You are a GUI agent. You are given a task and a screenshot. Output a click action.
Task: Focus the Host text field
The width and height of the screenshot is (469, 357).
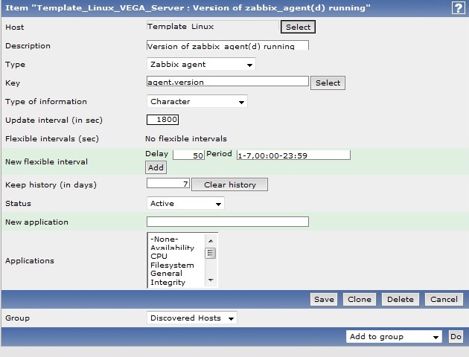[213, 26]
